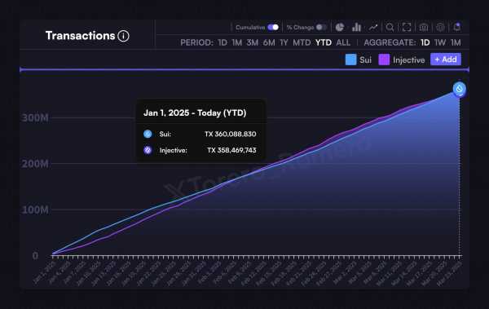Enable the % Change switch

point(321,28)
